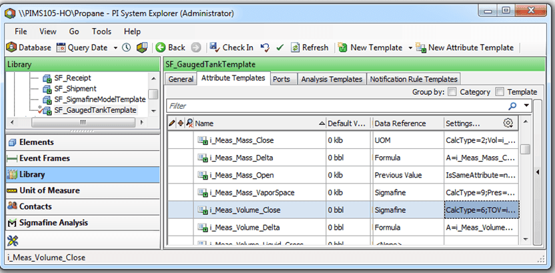Open the Notification Rule Templates tab
The height and width of the screenshot is (273, 555).
[x=414, y=79]
